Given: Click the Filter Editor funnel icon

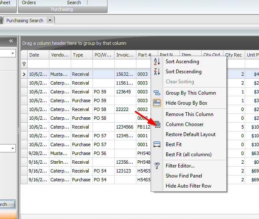Looking at the screenshot, I should [157, 166].
